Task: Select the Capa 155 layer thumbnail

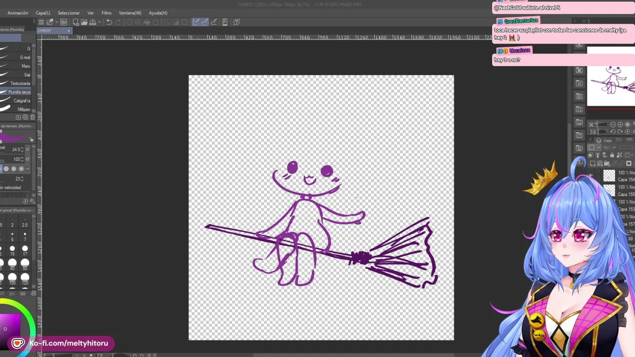Action: tap(609, 190)
